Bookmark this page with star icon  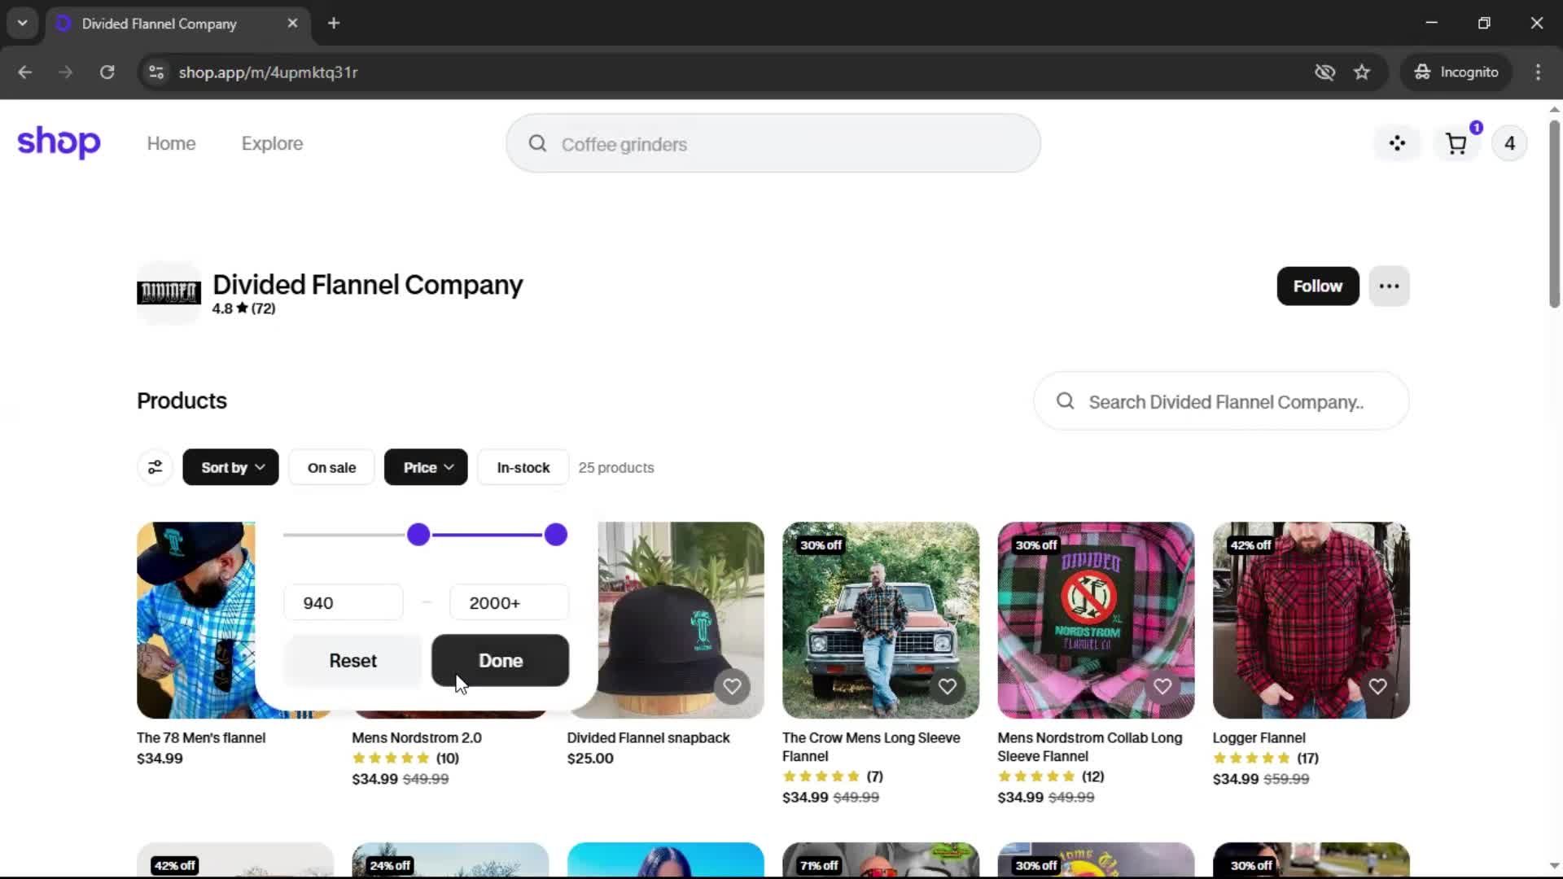[1362, 72]
